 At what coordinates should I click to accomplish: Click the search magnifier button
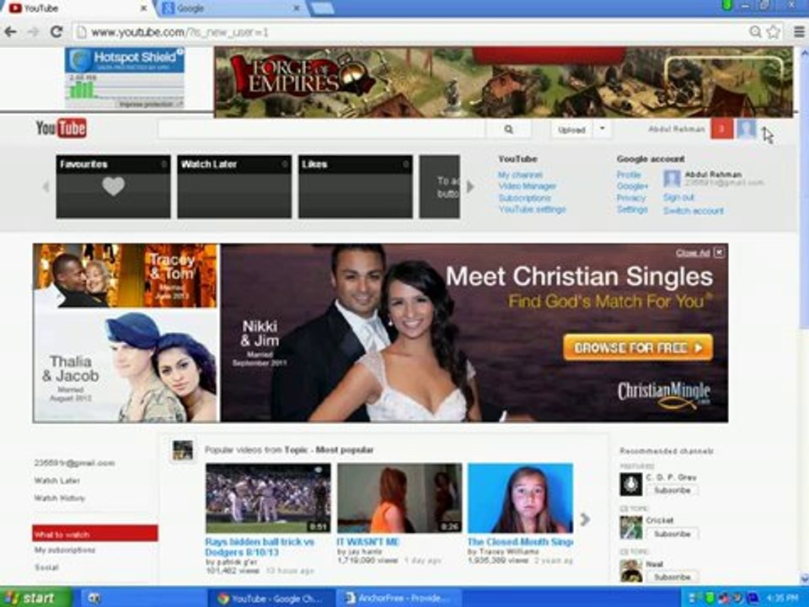tap(509, 130)
